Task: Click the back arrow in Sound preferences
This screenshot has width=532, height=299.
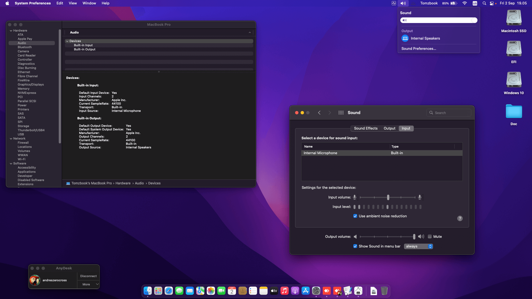Action: tap(319, 113)
